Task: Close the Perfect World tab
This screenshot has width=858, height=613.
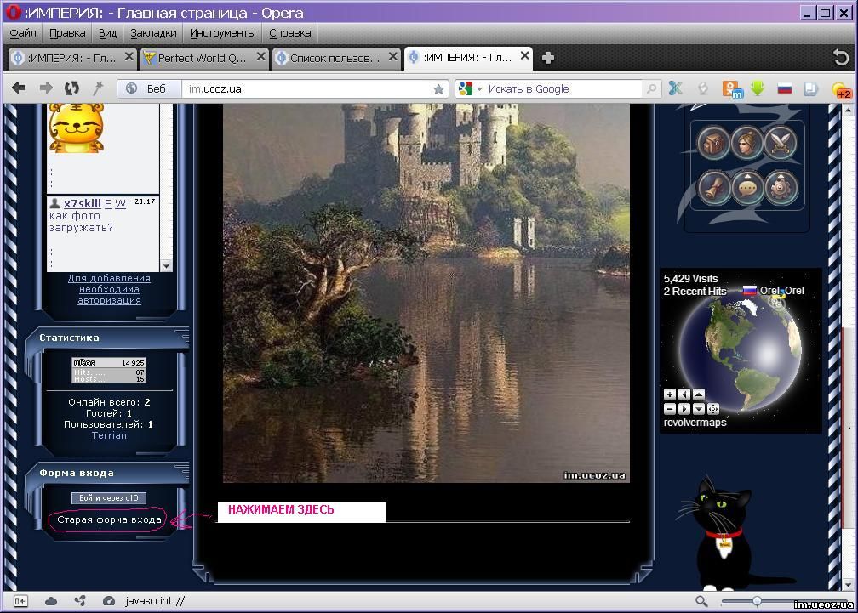Action: tap(261, 56)
